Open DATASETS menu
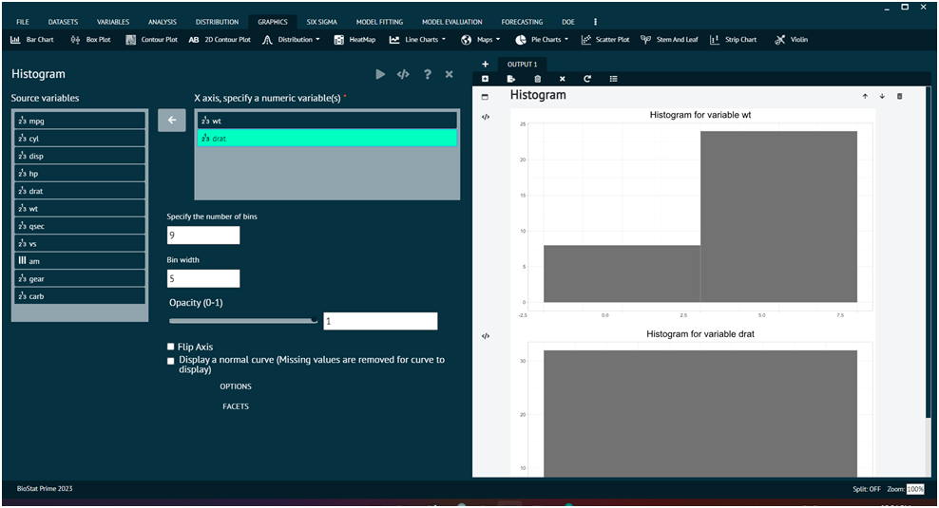Viewport: 939px width, 508px height. (x=63, y=22)
